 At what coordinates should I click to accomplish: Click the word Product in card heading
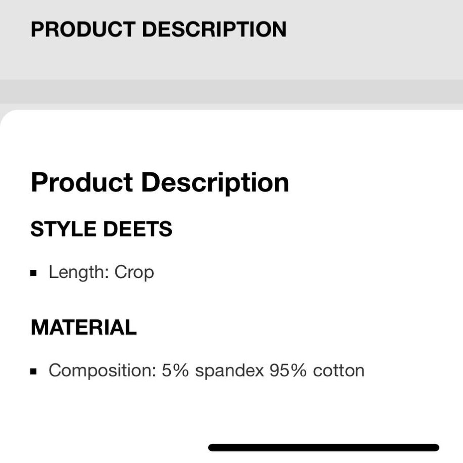82,182
